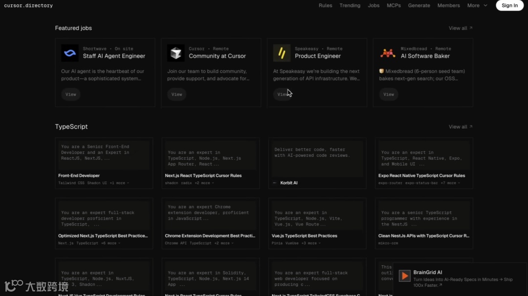Image resolution: width=528 pixels, height=296 pixels.
Task: Open the AI Software Baker title
Action: 425,56
